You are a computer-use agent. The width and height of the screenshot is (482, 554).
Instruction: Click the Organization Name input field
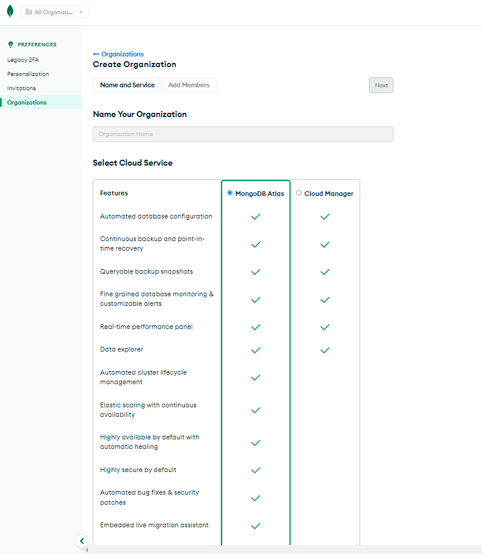click(243, 134)
